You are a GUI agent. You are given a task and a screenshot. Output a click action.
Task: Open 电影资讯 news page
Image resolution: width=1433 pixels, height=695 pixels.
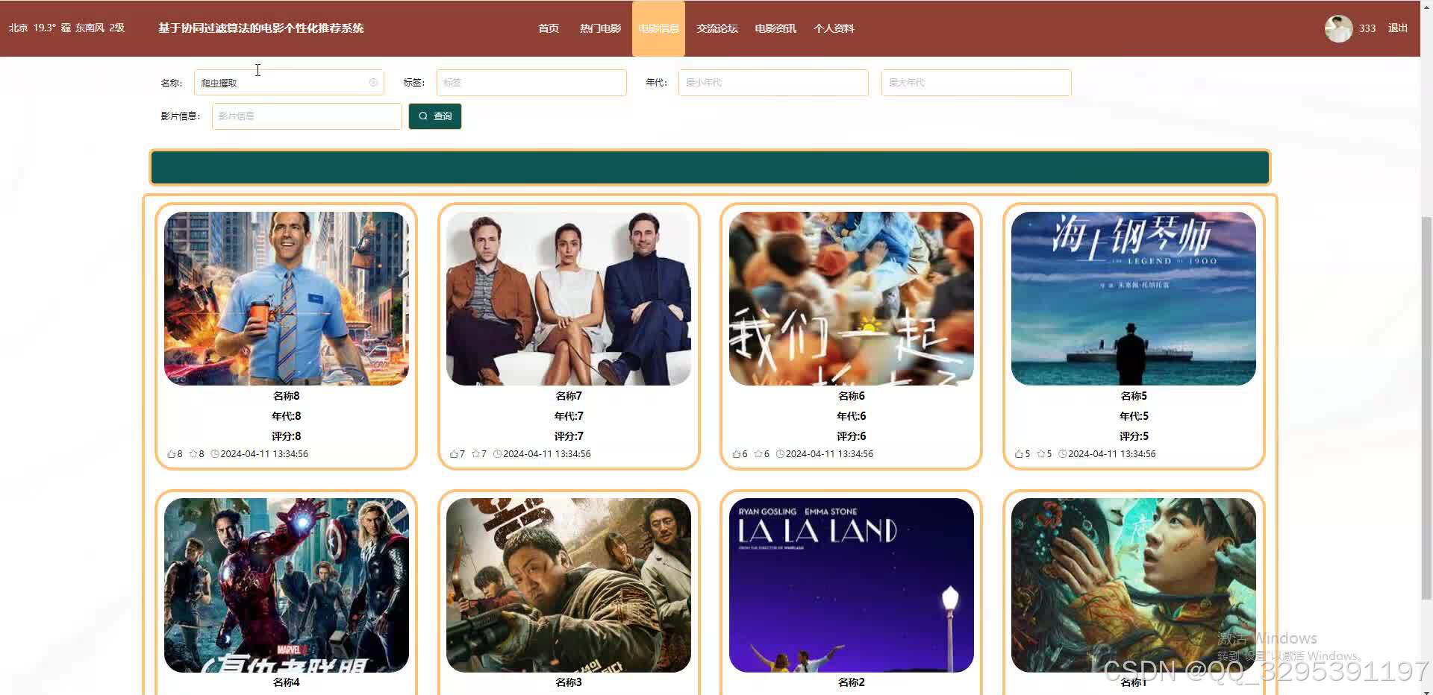775,28
